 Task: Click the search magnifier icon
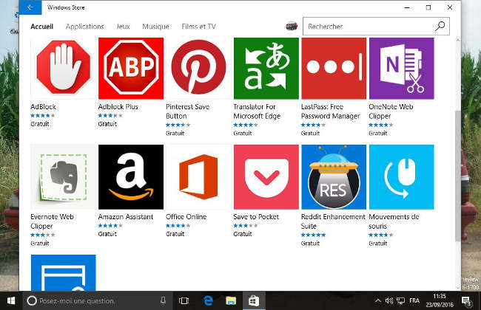(440, 27)
